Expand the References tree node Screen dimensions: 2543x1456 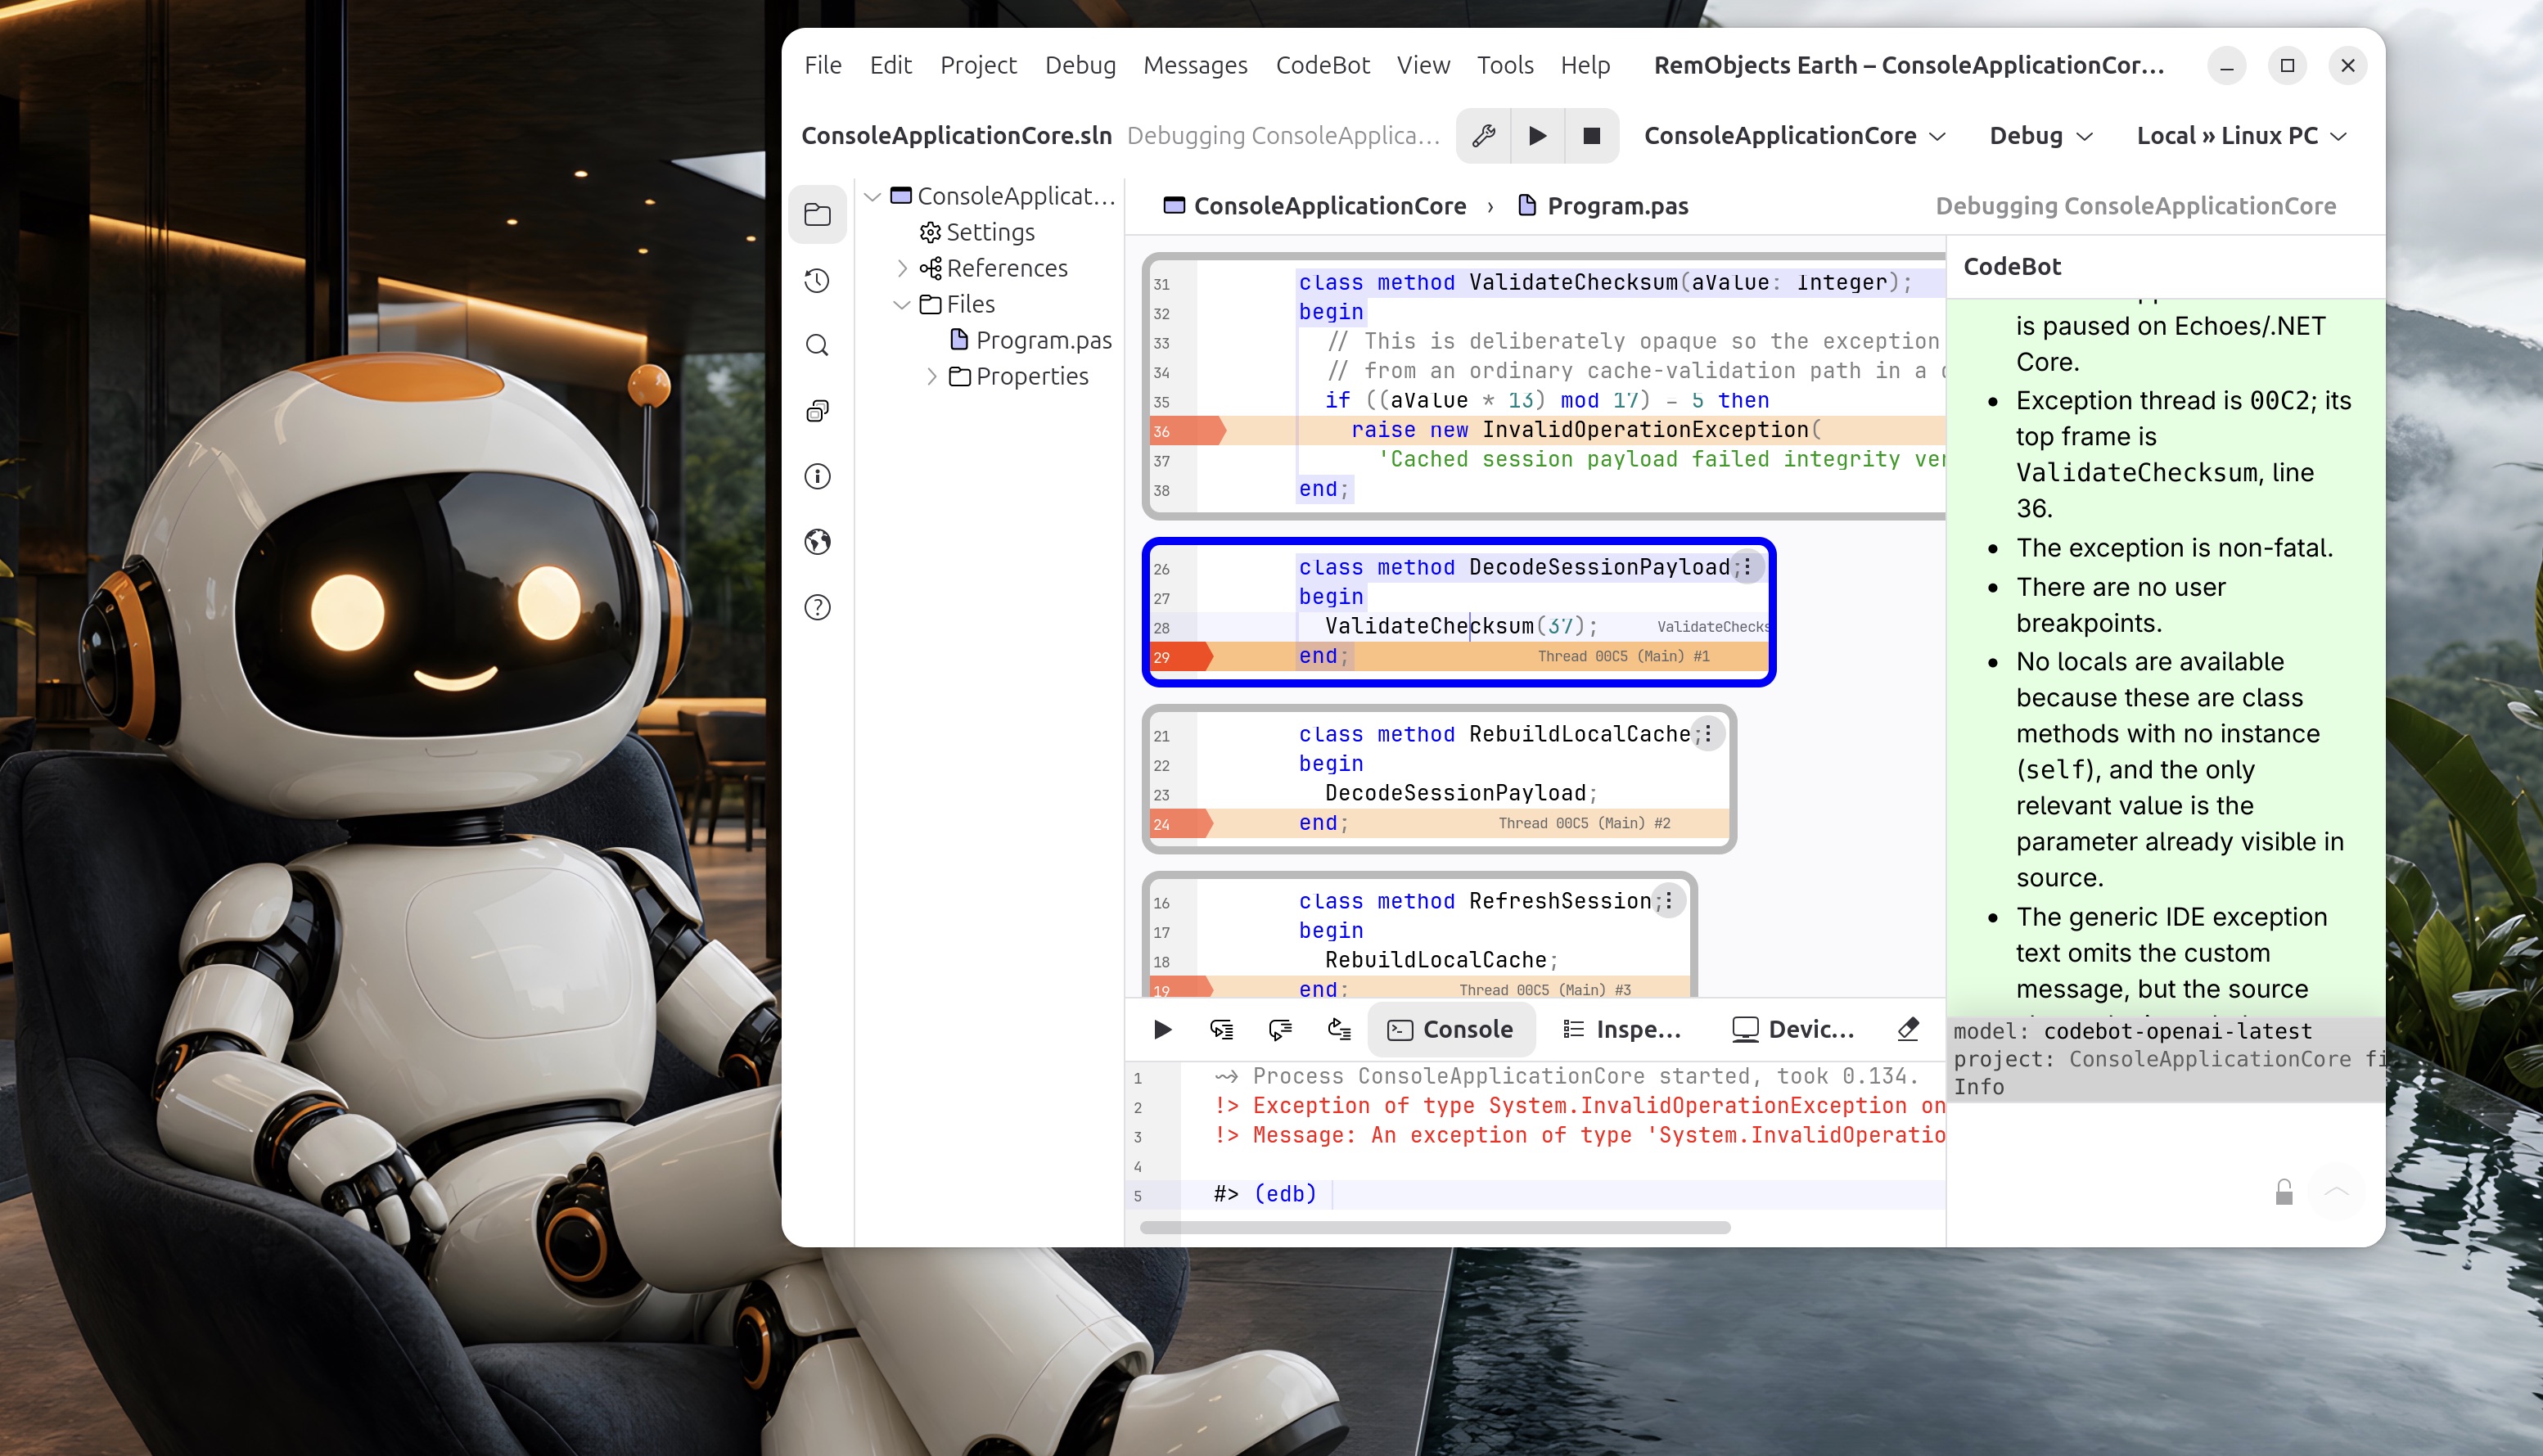point(902,268)
